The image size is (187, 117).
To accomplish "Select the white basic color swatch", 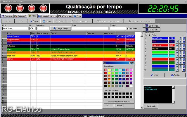I will point(131,86).
